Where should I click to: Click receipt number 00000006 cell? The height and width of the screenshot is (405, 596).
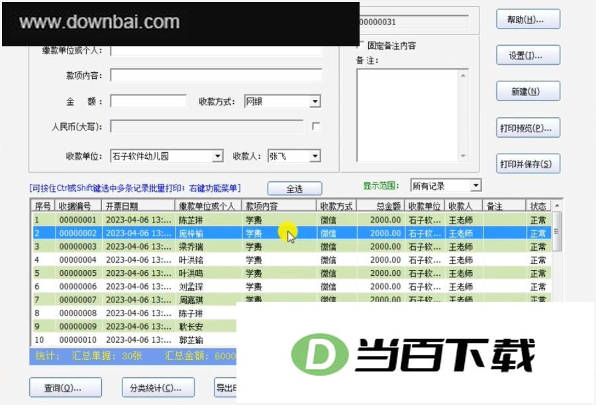click(x=78, y=287)
